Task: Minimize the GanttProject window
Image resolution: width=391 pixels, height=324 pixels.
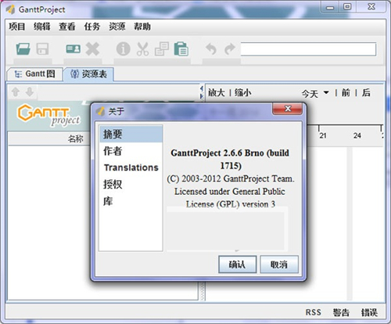Action: click(x=330, y=7)
